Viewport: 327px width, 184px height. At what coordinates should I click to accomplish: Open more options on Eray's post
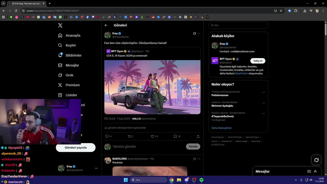(199, 33)
